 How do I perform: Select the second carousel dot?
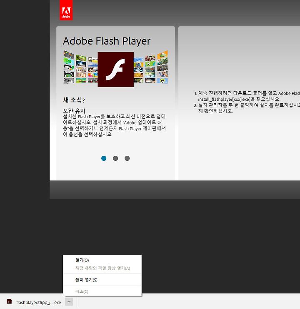115,158
